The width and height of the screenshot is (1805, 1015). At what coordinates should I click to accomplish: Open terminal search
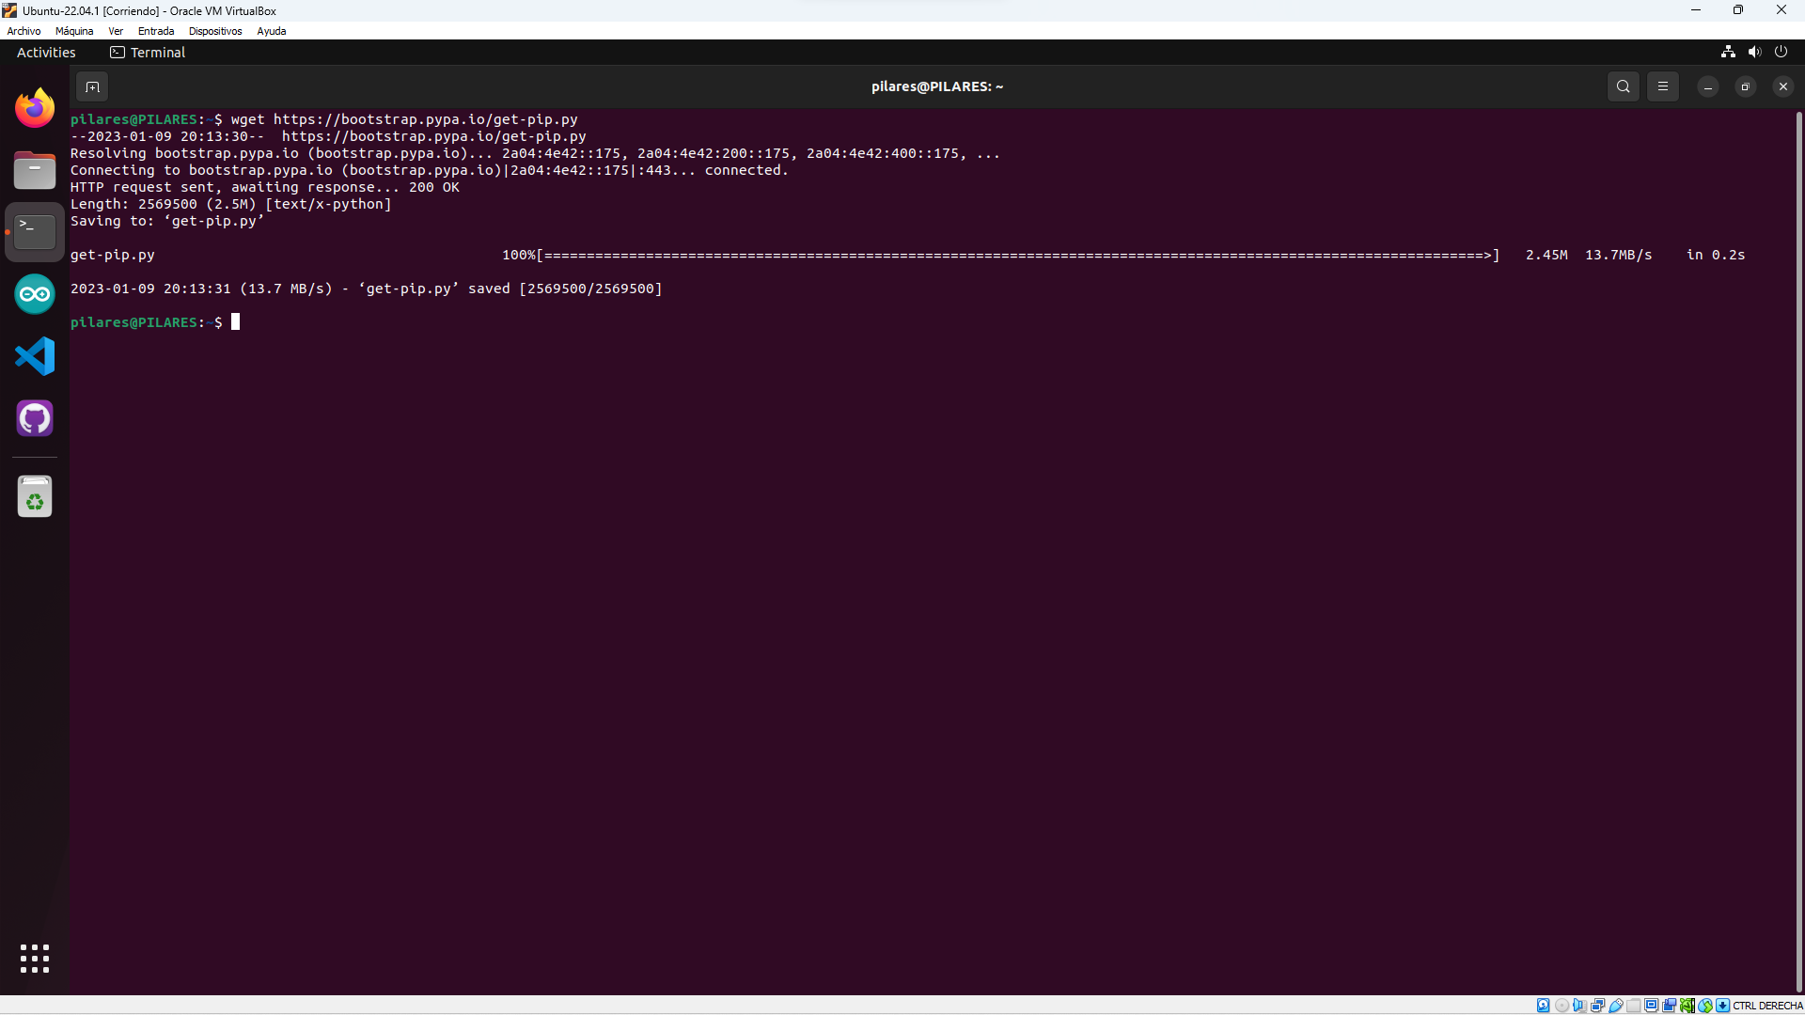pos(1623,86)
